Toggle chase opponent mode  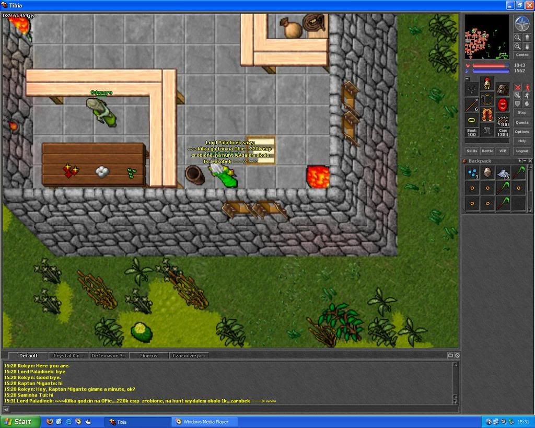(527, 96)
